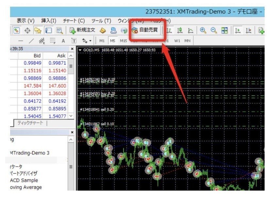Select Bid value 0.64172
This screenshot has height=209, width=277.
[33, 101]
